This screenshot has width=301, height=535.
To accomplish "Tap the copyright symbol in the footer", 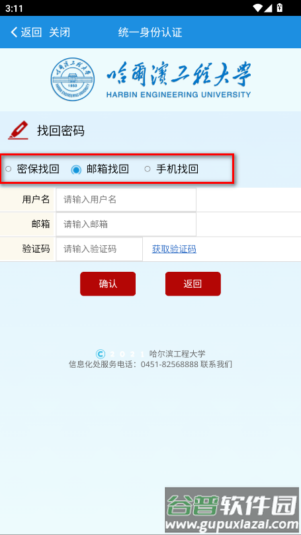I will (x=101, y=354).
